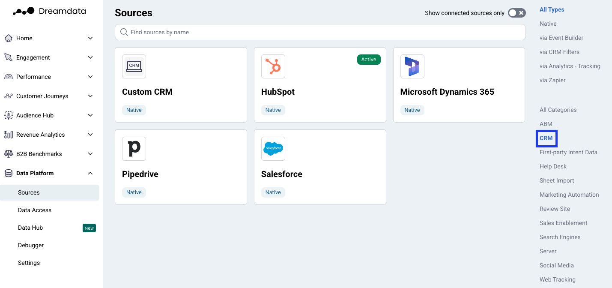Select the Sales Enablement category
The height and width of the screenshot is (288, 612).
[564, 223]
